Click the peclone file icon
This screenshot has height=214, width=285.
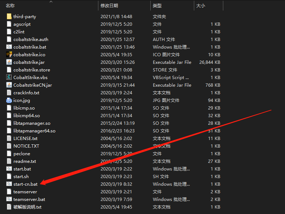[9, 154]
